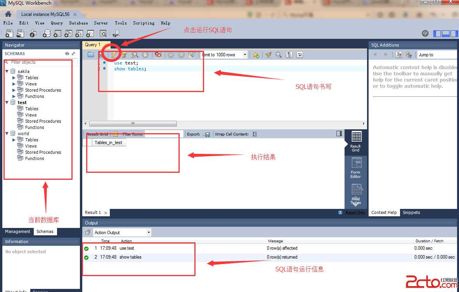This screenshot has width=459, height=292.
Task: Switch to Field Types view
Action: [x=356, y=194]
